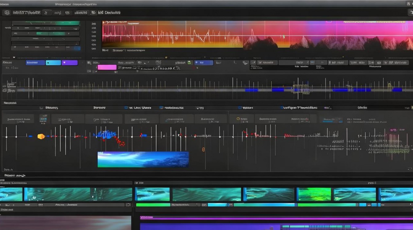Select the orange keyframe blob on waveform

41,136
